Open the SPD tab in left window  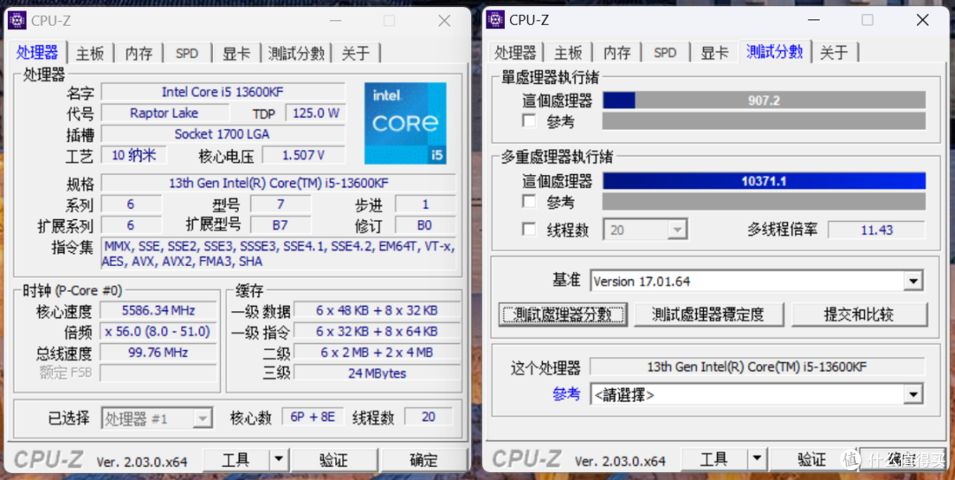click(x=187, y=54)
